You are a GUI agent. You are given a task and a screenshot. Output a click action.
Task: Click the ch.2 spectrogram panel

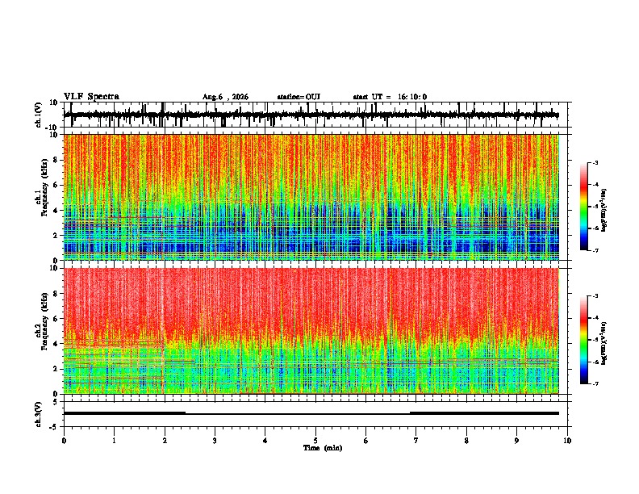coord(315,331)
